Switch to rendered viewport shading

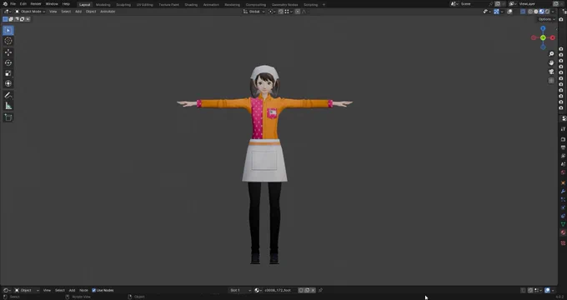tap(547, 12)
